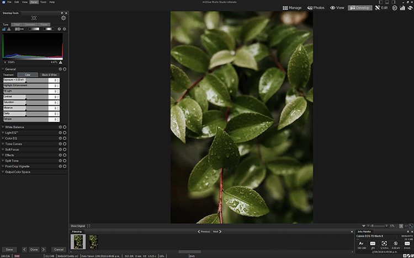Click the histogram icon under the Tune tab

pos(4,29)
